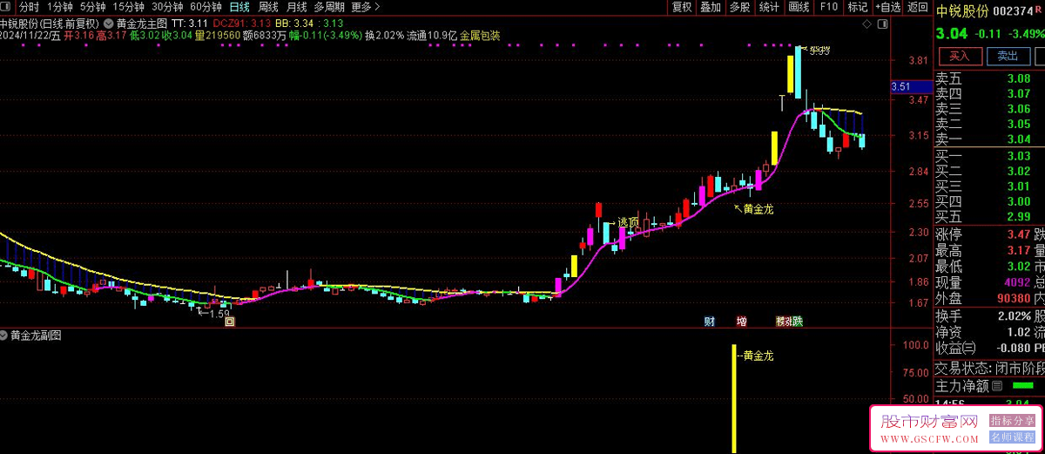Add stock with +自选 button
Image resolution: width=1045 pixels, height=454 pixels.
tap(887, 7)
